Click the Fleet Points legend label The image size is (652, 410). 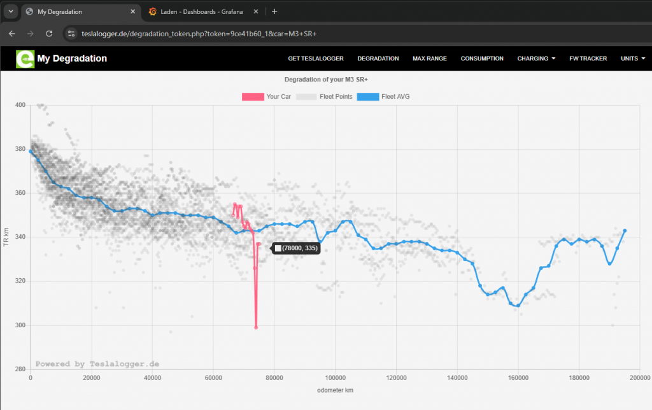[x=336, y=97]
